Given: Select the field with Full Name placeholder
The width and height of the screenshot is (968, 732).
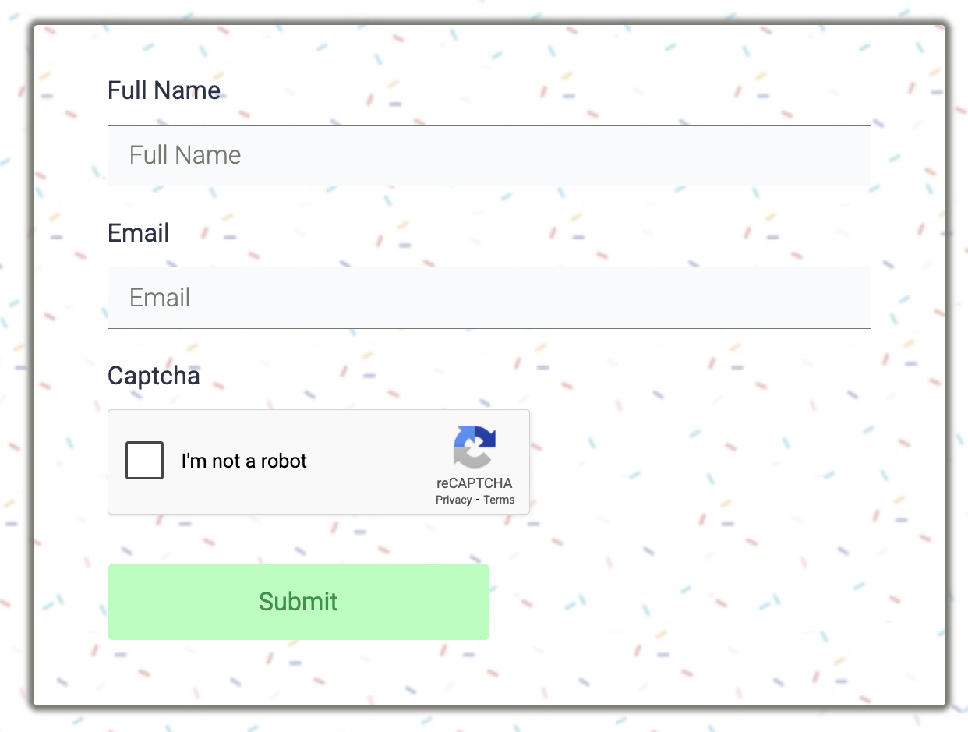Looking at the screenshot, I should coord(489,155).
